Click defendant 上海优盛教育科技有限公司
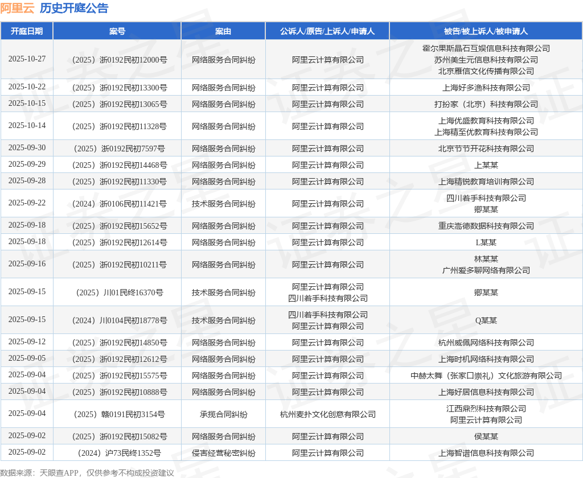583x478 pixels. (486, 121)
